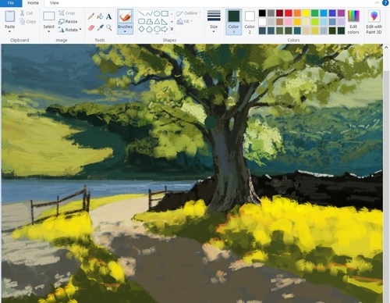Choose the Right arrow shape

[x=165, y=29]
